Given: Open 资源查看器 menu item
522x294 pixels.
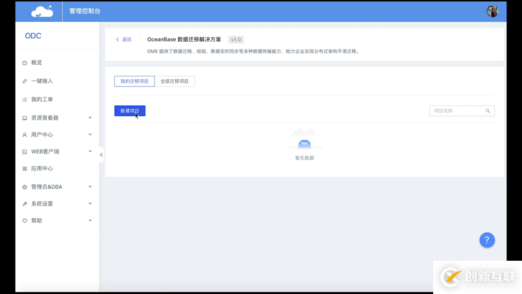Looking at the screenshot, I should tap(45, 118).
